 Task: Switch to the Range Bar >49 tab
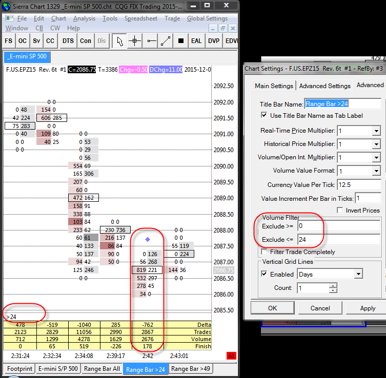[x=191, y=369]
